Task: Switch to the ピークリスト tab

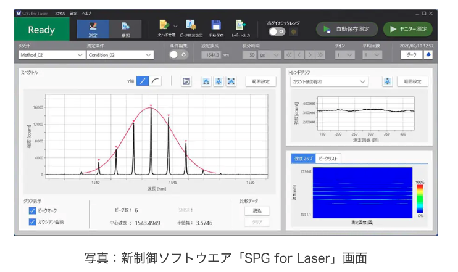Action: (x=327, y=159)
